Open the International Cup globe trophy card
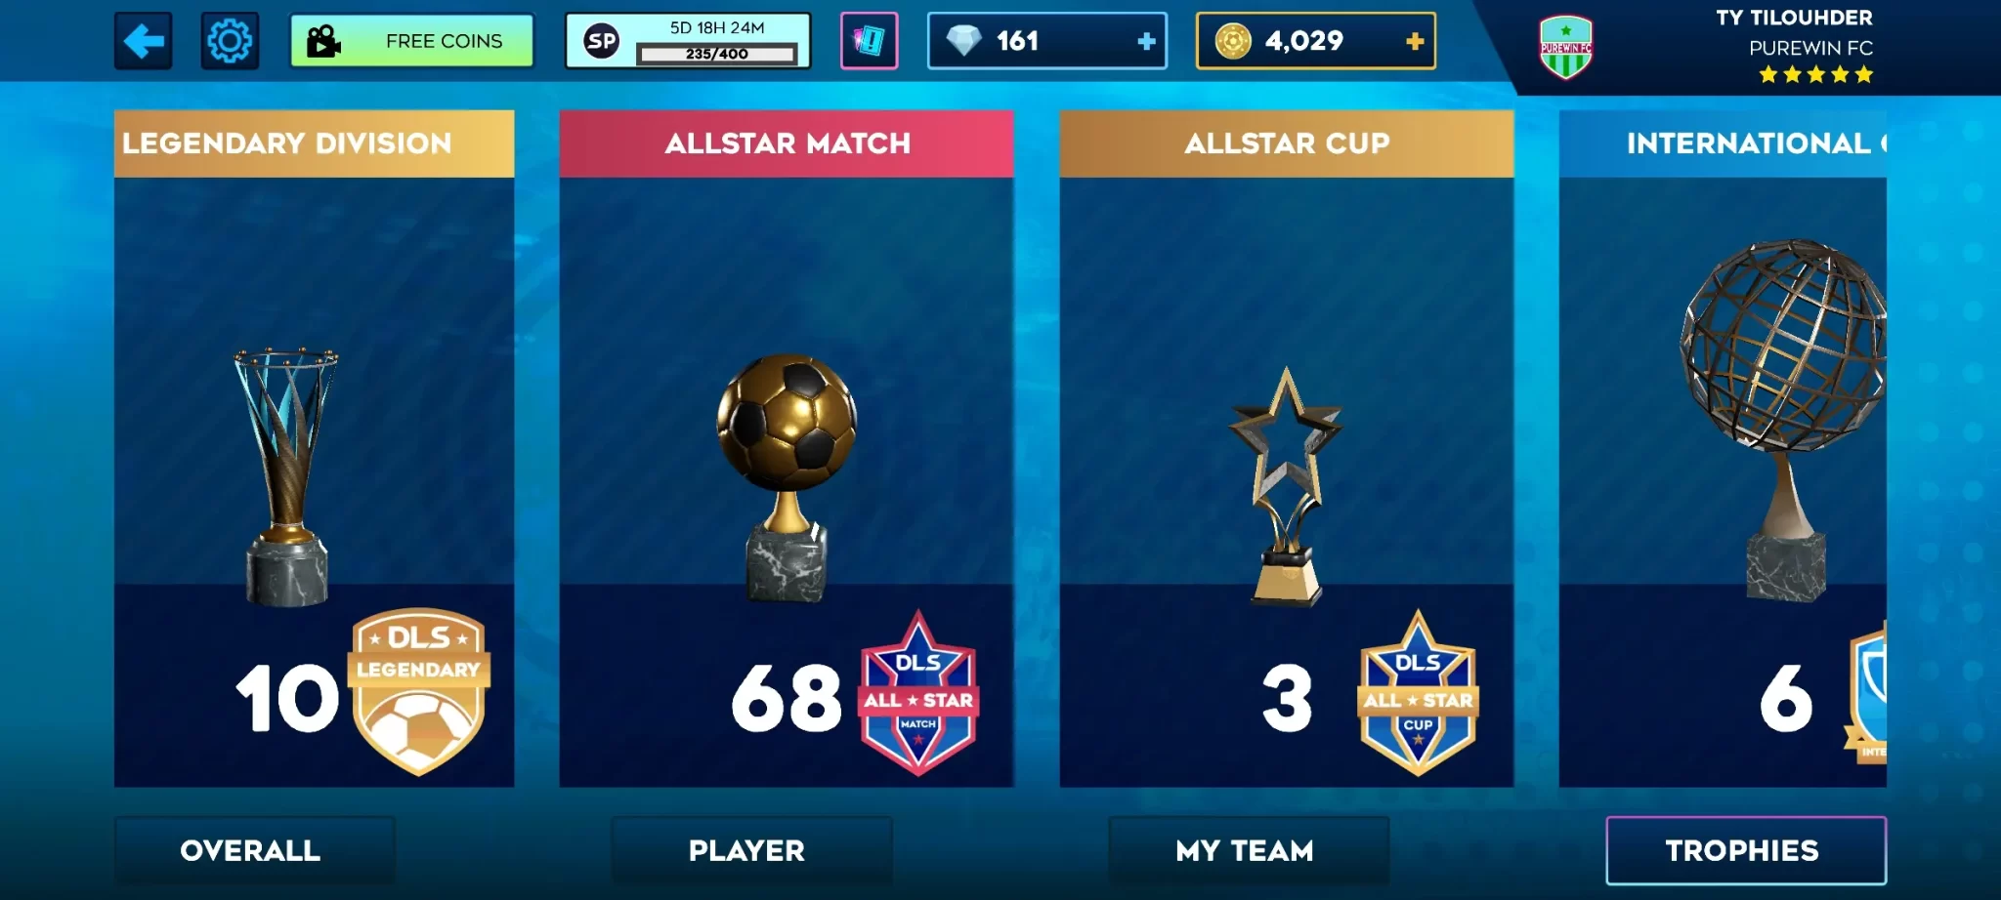 (1723, 448)
